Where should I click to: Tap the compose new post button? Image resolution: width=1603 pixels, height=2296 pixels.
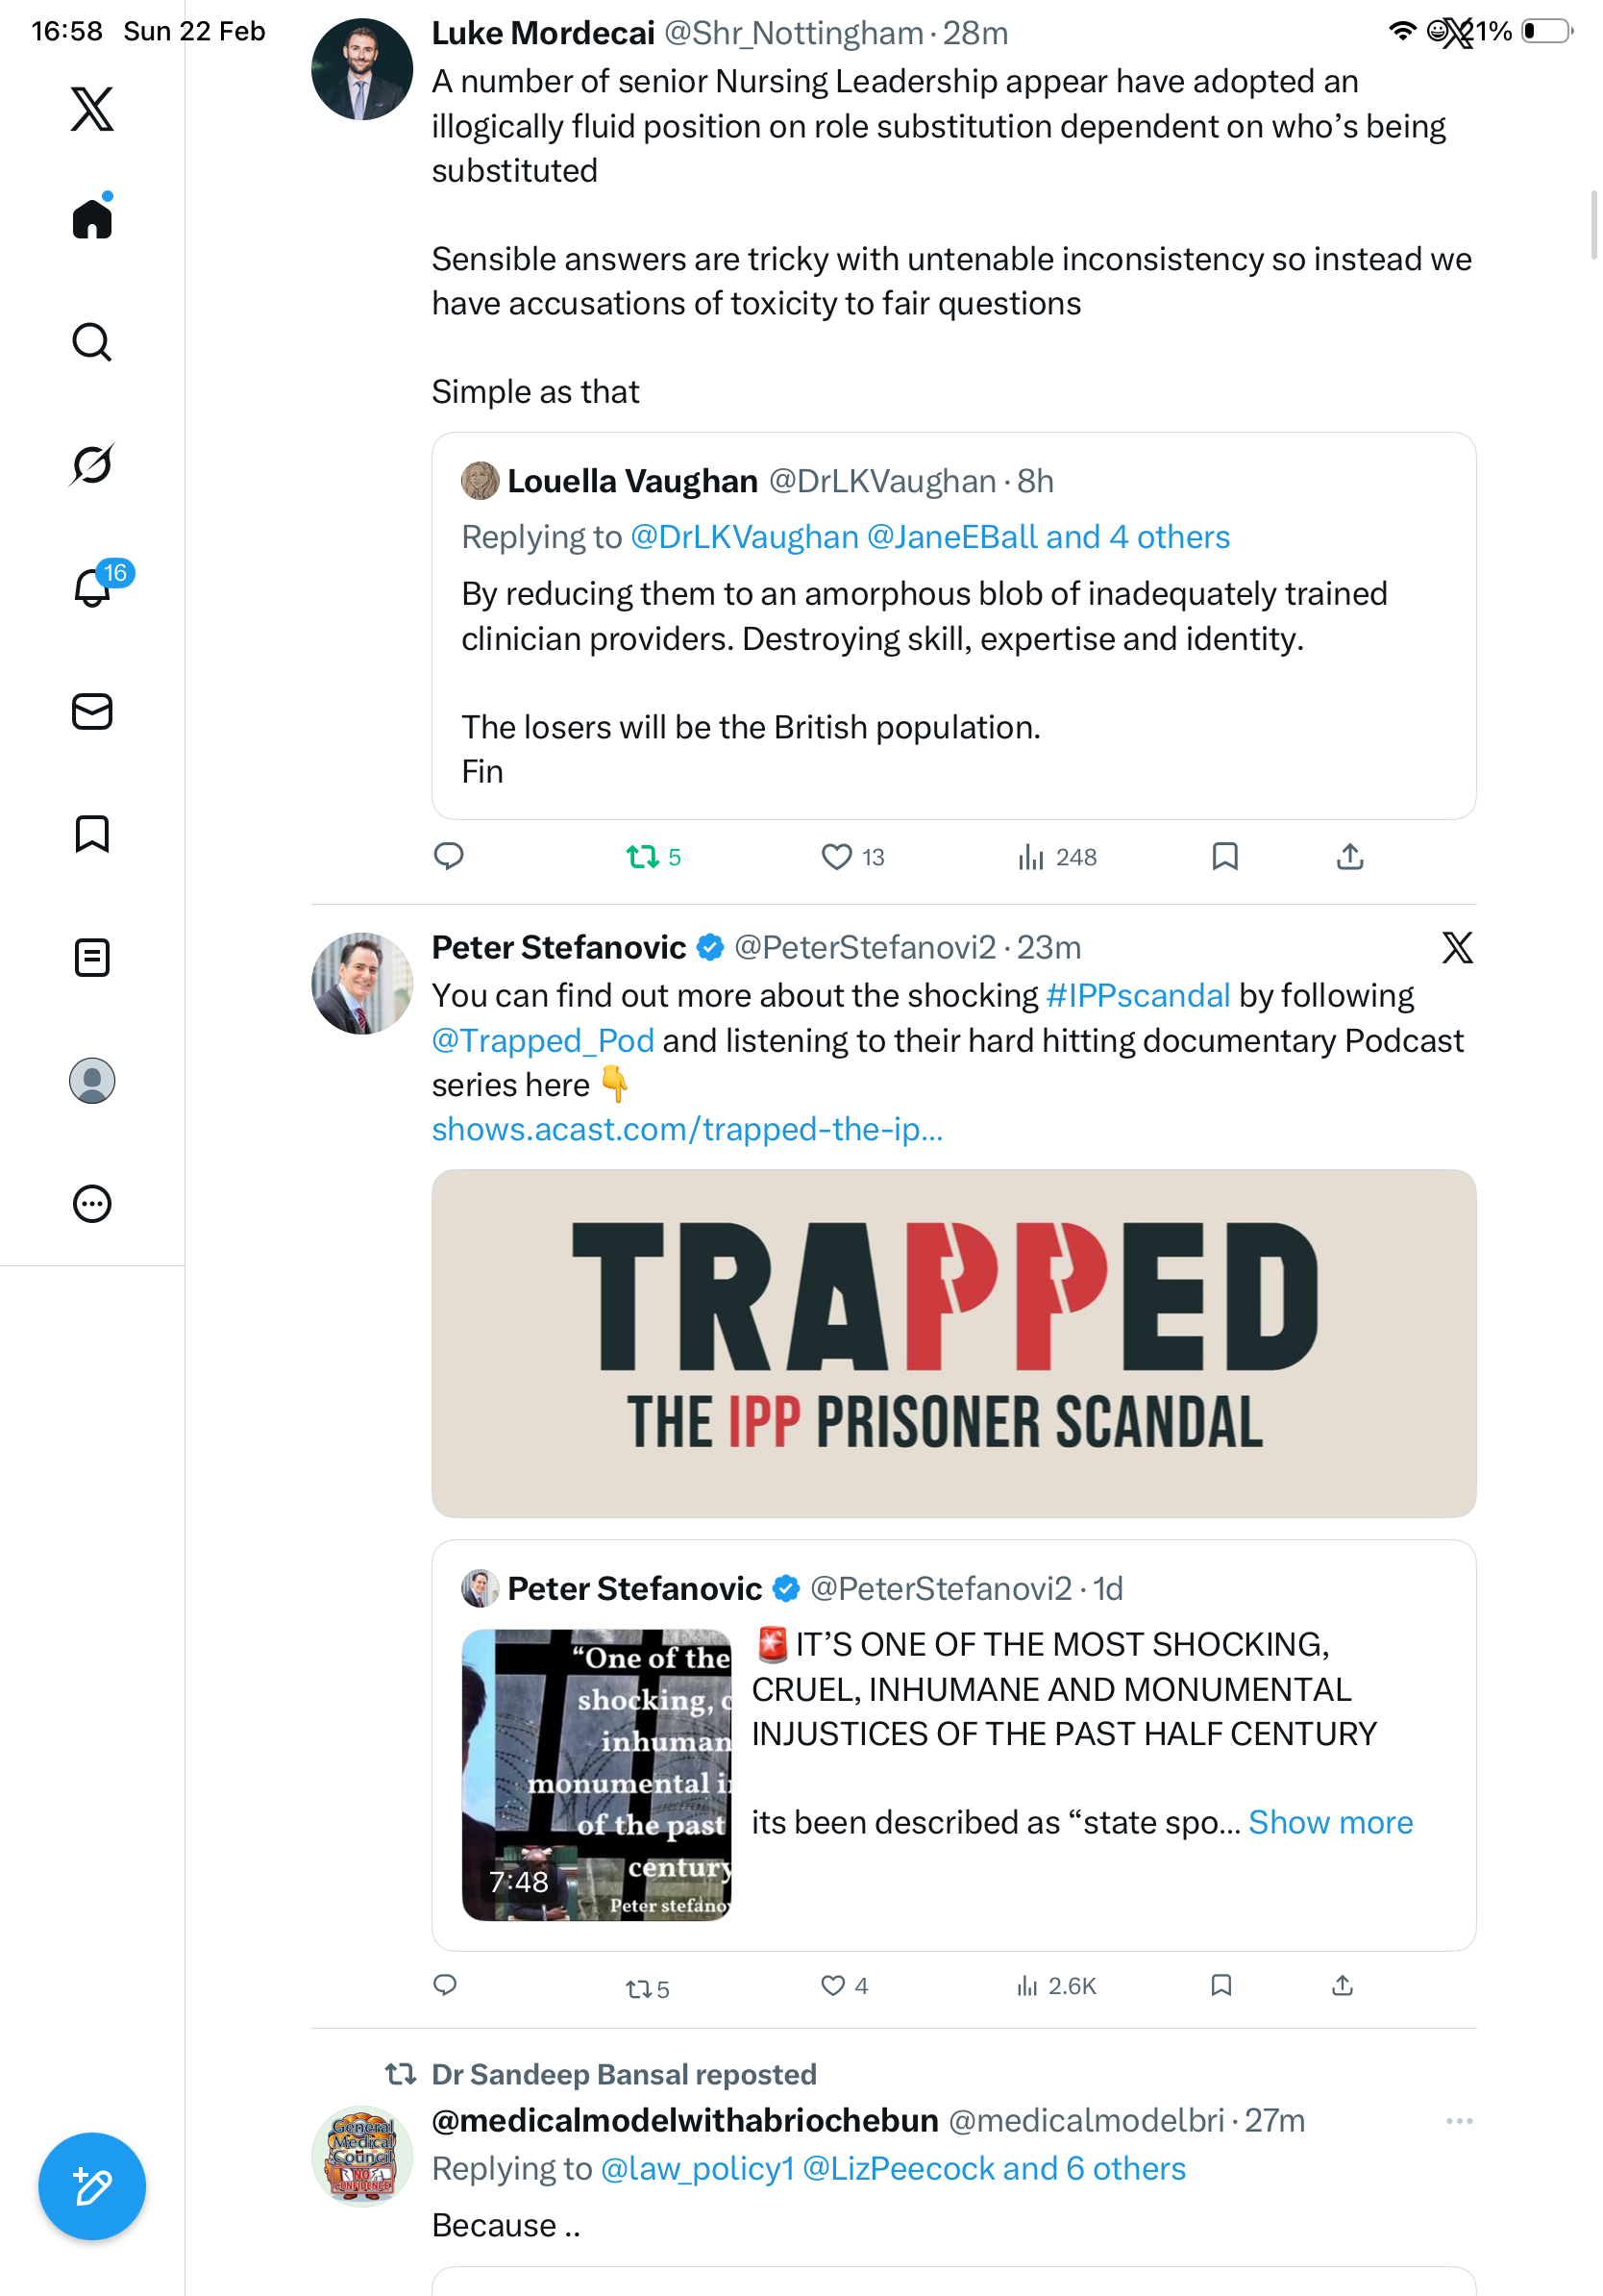92,2186
